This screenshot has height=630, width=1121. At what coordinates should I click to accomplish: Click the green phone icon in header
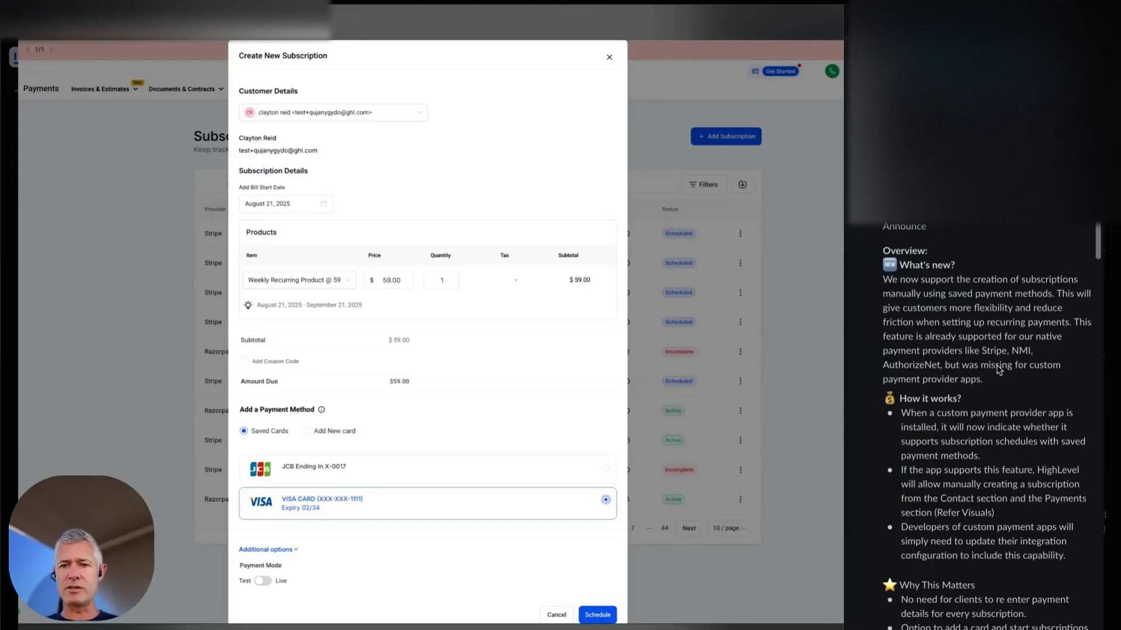(832, 71)
